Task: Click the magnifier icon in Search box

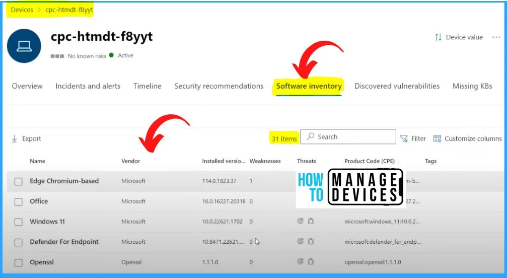Action: 311,136
